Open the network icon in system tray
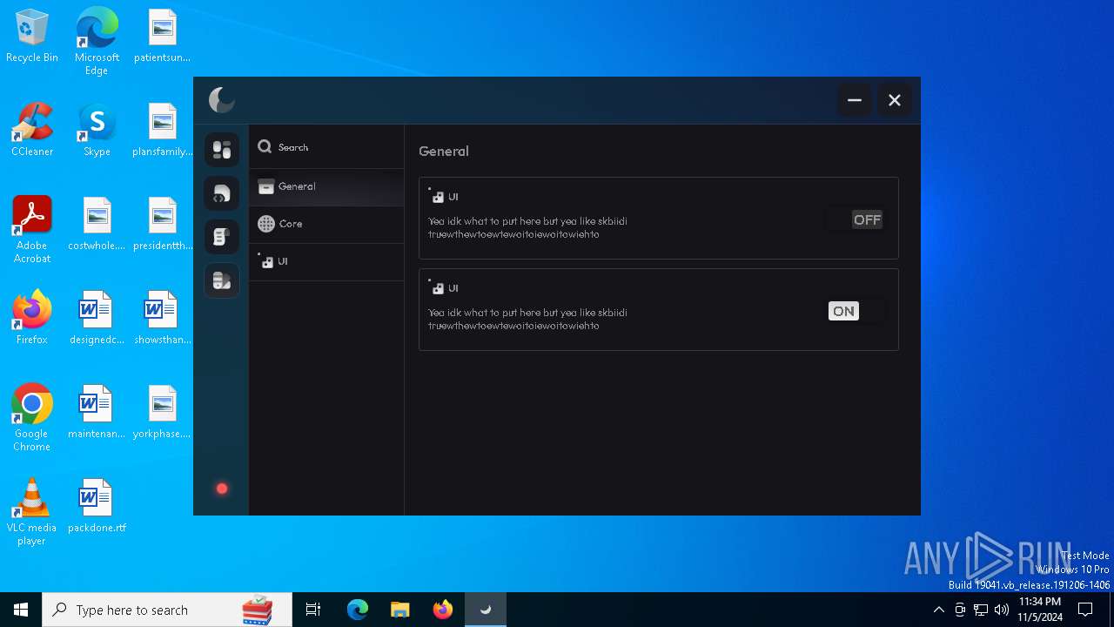The width and height of the screenshot is (1114, 627). [981, 610]
